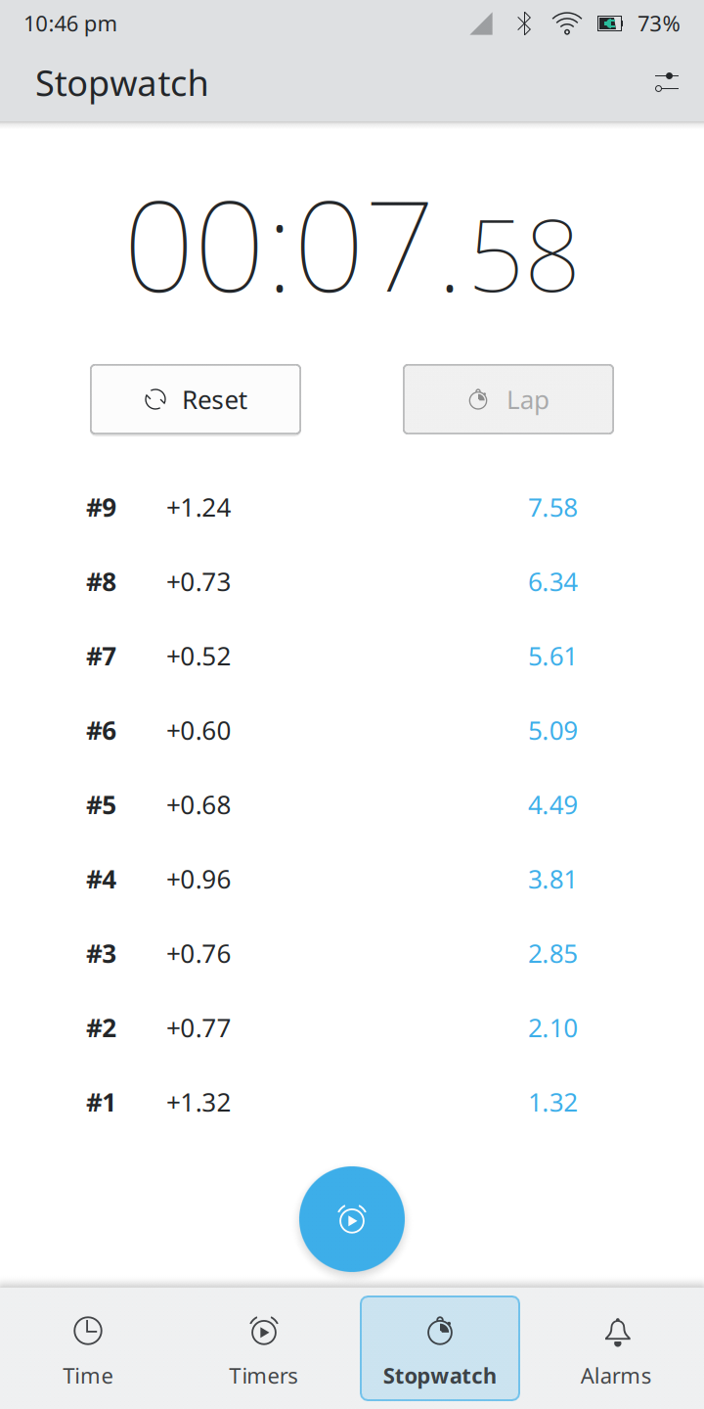Viewport: 704px width, 1409px height.
Task: Tap the battery indicator icon
Action: point(610,24)
